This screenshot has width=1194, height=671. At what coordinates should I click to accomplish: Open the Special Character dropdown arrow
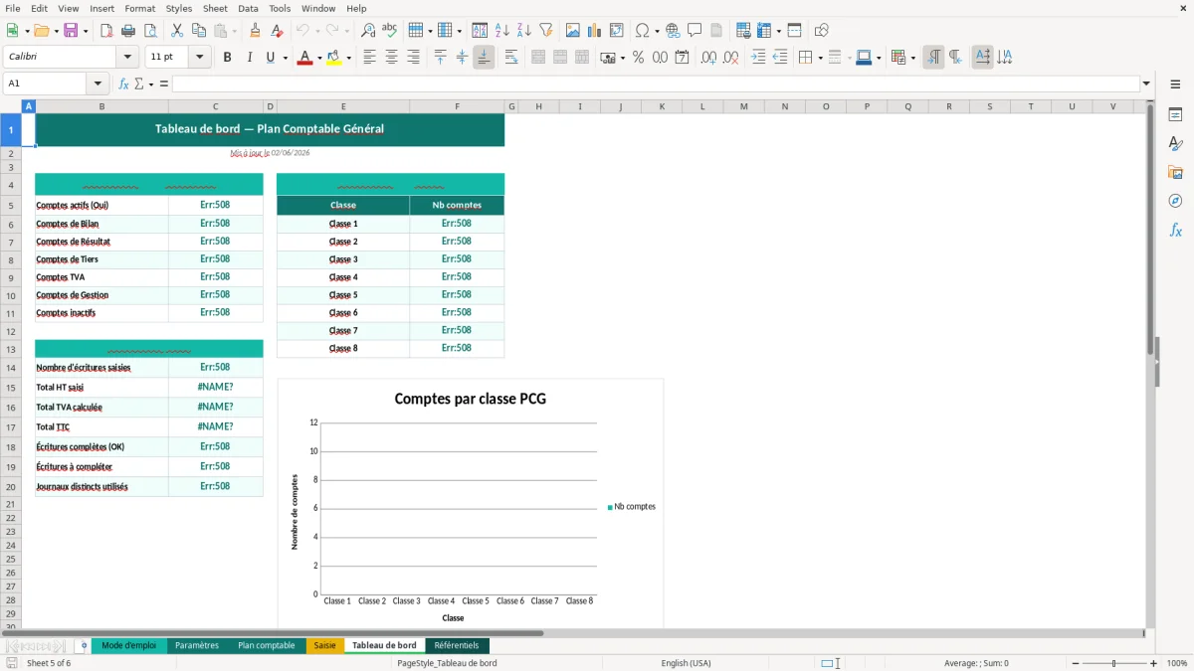(x=657, y=31)
